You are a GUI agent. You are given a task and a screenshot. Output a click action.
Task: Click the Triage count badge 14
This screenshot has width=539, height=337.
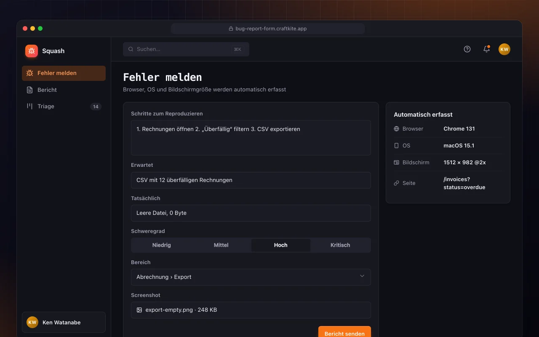point(96,107)
